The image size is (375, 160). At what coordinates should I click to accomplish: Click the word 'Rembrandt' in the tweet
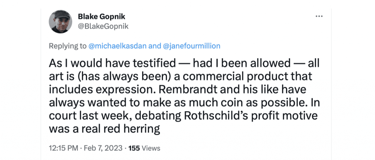tap(186, 89)
